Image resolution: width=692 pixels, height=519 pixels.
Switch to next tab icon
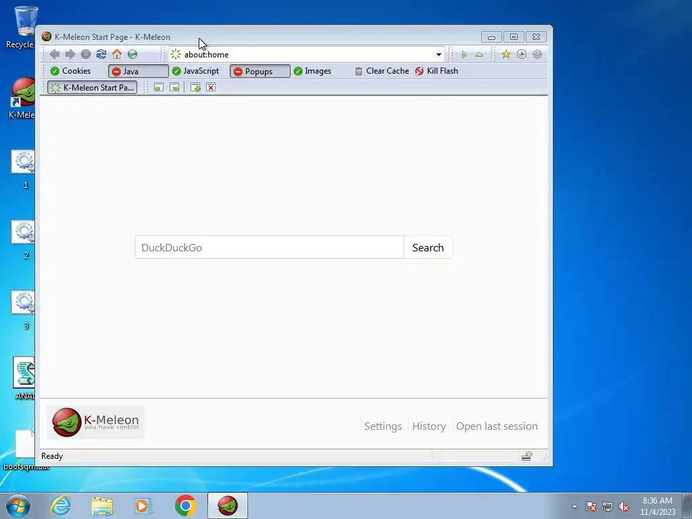(174, 87)
